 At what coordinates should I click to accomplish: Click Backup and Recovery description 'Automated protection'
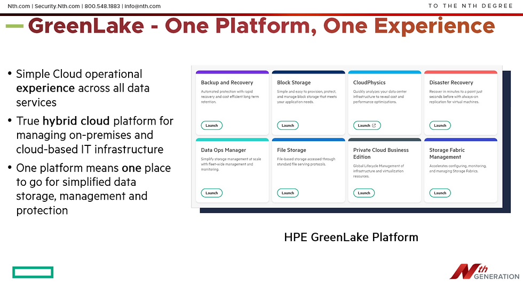pos(229,96)
